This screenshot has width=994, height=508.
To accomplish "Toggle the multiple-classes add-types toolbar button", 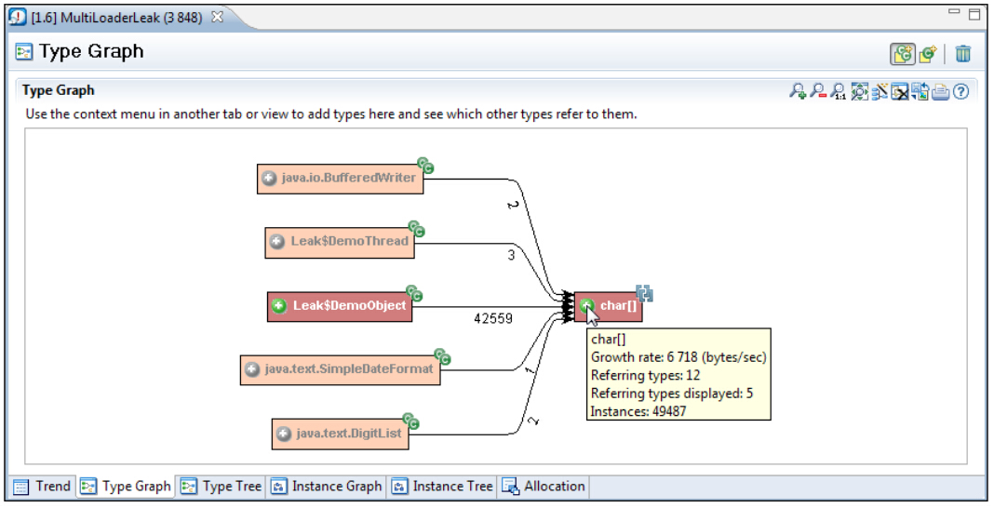I will point(902,53).
